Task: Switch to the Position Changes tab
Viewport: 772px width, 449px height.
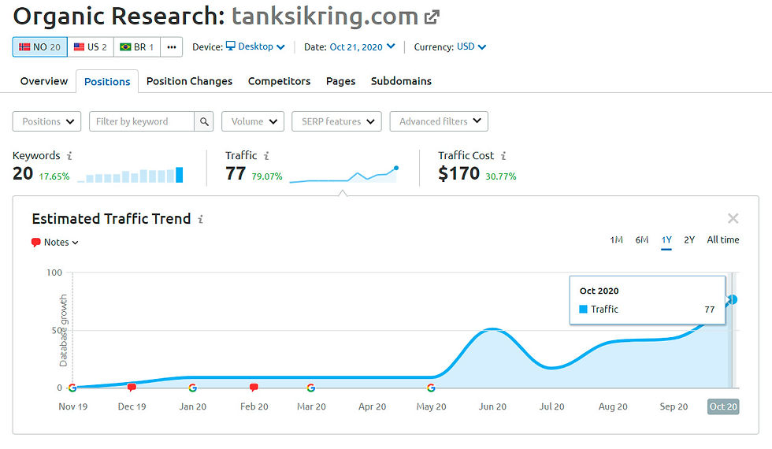Action: coord(189,81)
